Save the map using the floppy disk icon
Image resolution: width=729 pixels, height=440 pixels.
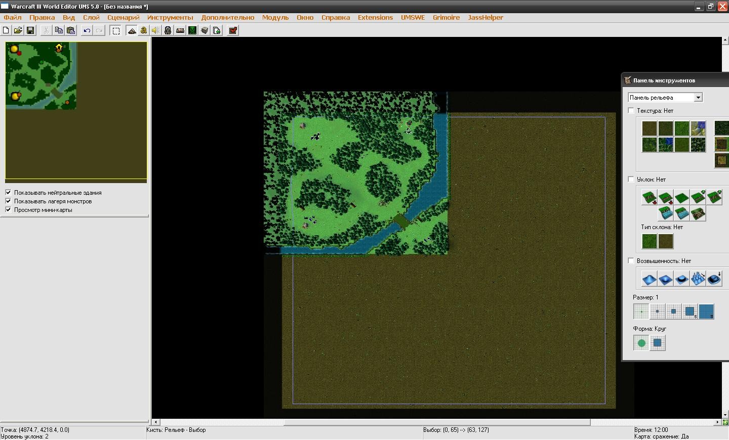30,30
